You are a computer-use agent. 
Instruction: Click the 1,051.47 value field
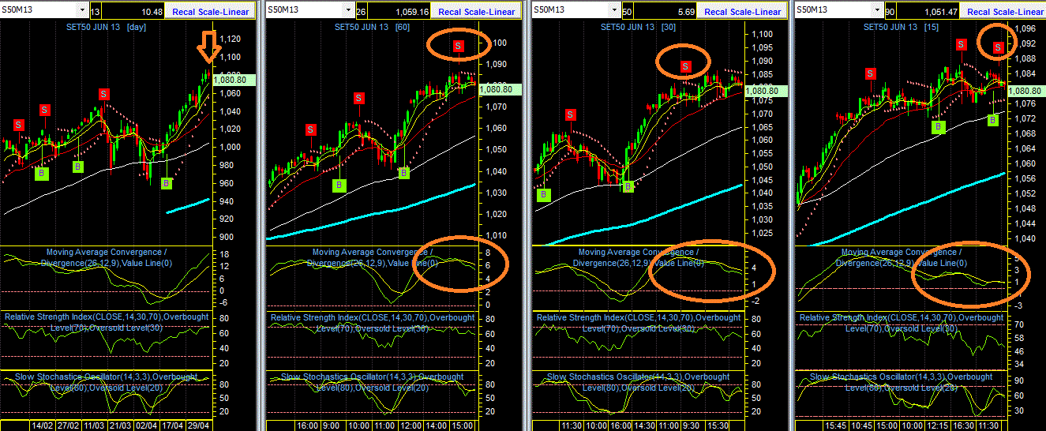[929, 11]
